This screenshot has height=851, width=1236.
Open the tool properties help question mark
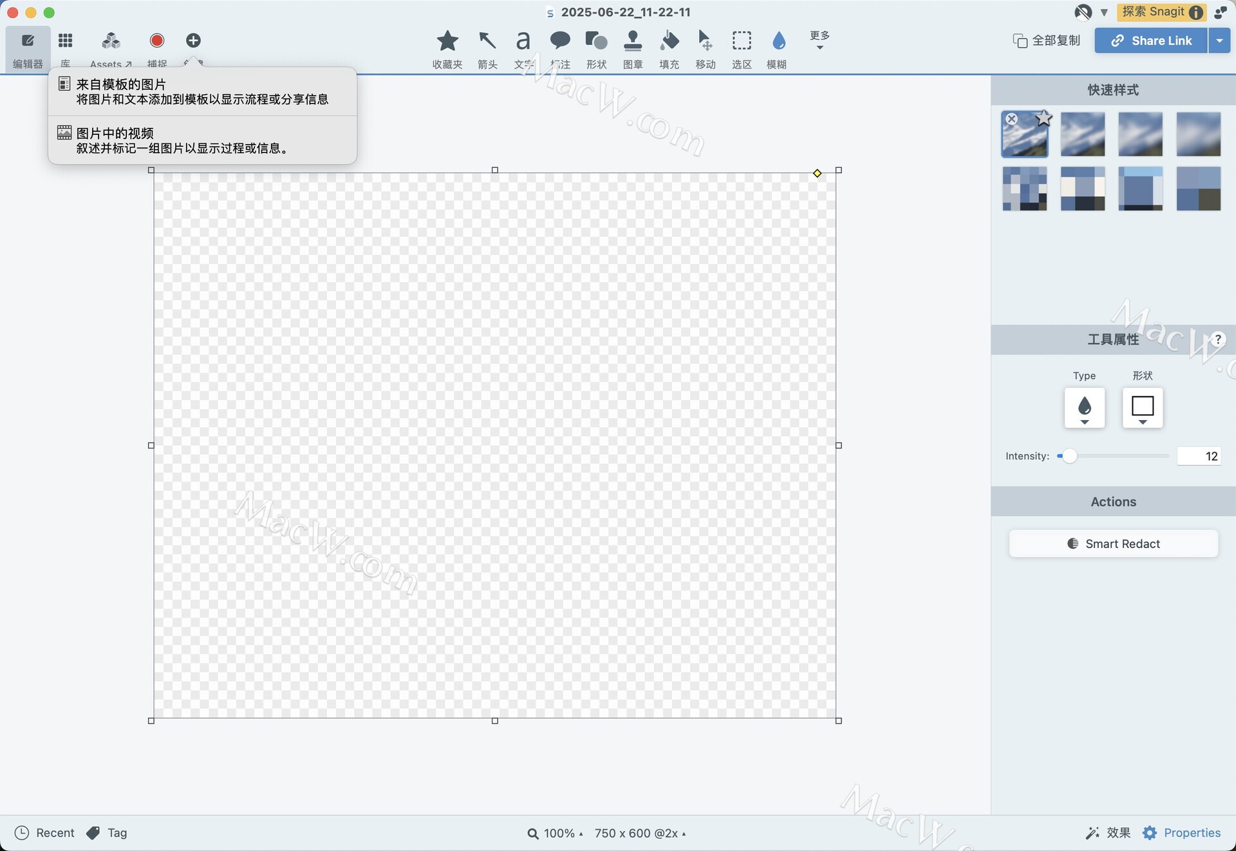pyautogui.click(x=1217, y=339)
